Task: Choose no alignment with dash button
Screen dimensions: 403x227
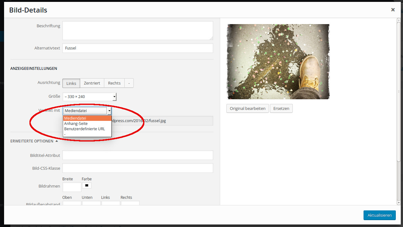Action: [x=129, y=83]
